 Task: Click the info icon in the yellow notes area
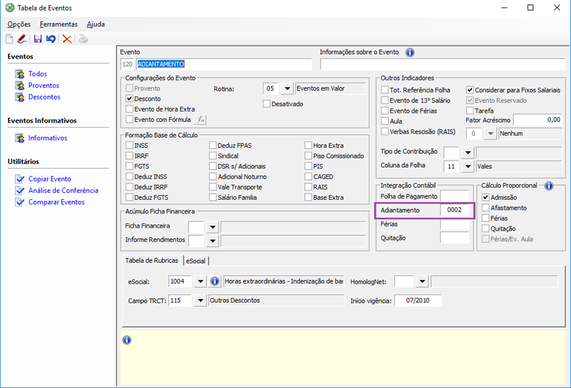tap(127, 340)
